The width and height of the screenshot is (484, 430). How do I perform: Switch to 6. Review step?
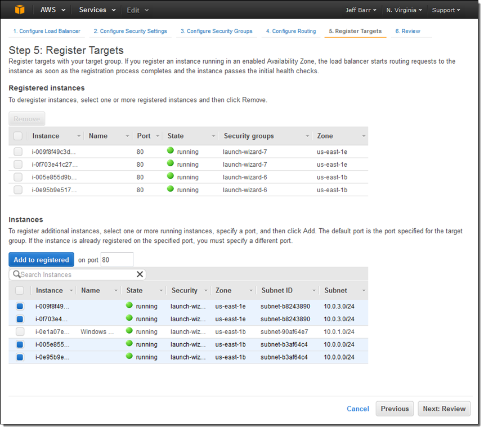point(407,31)
